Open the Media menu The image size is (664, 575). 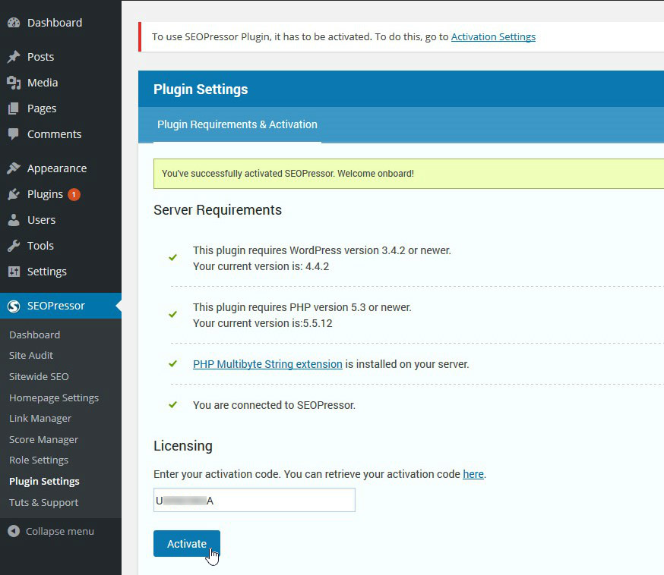point(43,83)
